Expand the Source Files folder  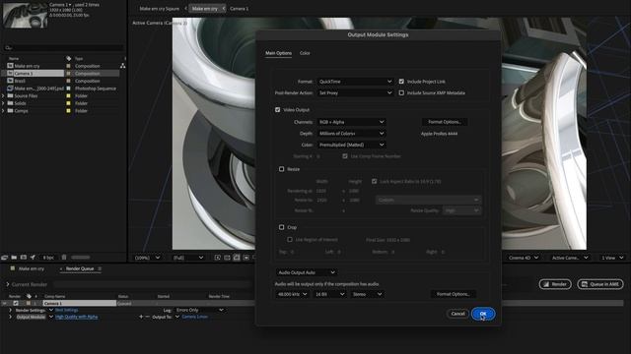3,96
